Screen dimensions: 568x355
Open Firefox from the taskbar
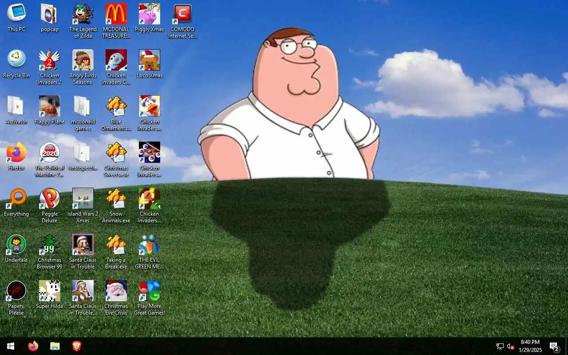click(x=33, y=346)
